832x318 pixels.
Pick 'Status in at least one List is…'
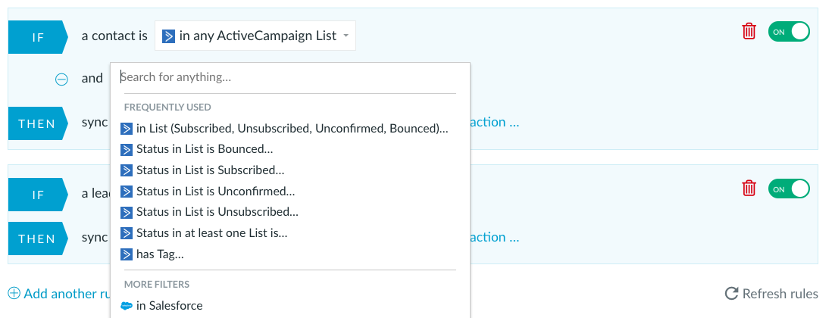[205, 233]
